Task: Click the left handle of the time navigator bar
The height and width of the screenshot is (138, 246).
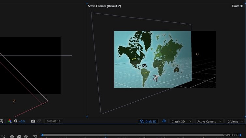Action: [x=42, y=135]
